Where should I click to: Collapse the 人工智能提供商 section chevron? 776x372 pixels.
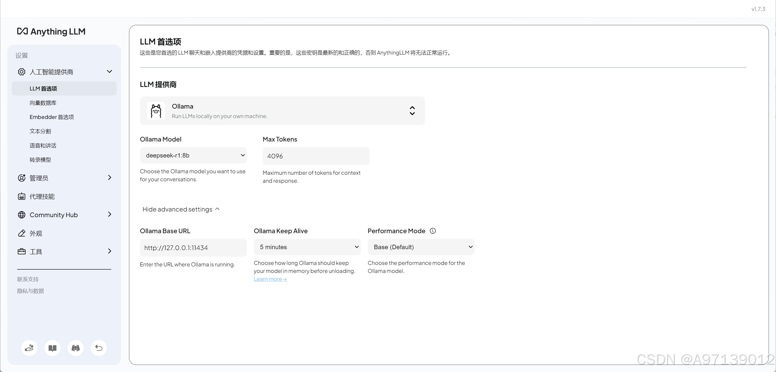click(x=110, y=72)
